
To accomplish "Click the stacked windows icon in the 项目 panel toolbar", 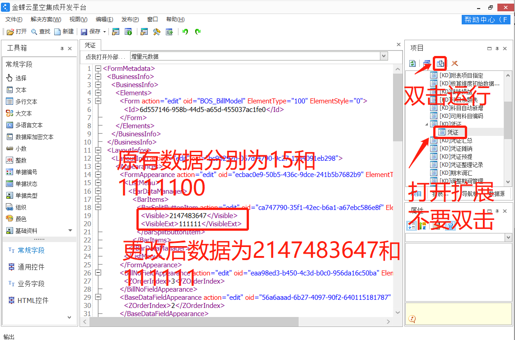I will click(x=426, y=63).
